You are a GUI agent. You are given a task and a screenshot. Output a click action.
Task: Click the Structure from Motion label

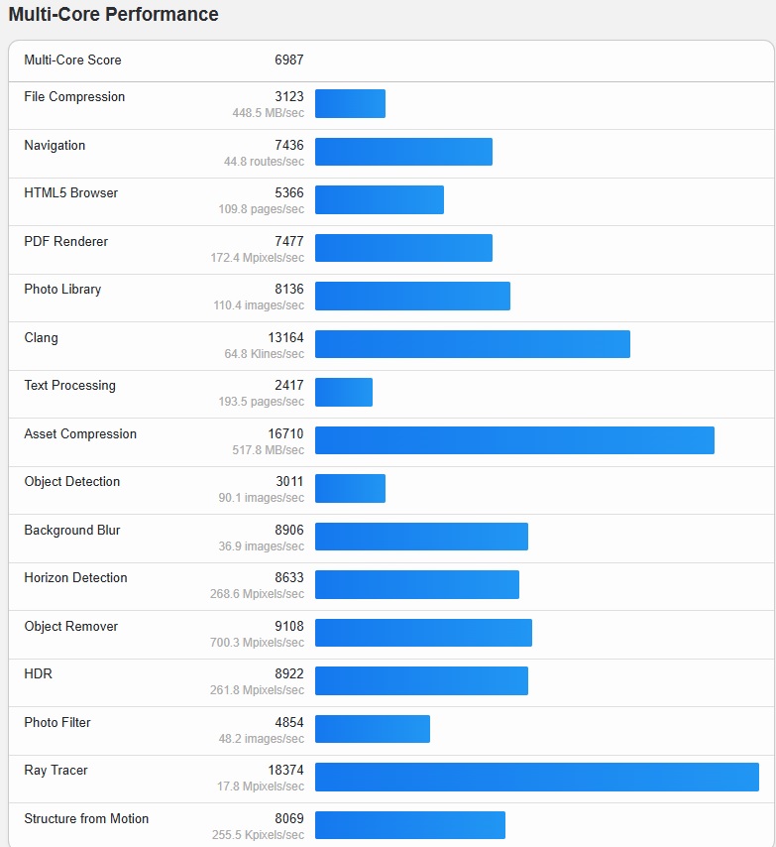tap(86, 819)
